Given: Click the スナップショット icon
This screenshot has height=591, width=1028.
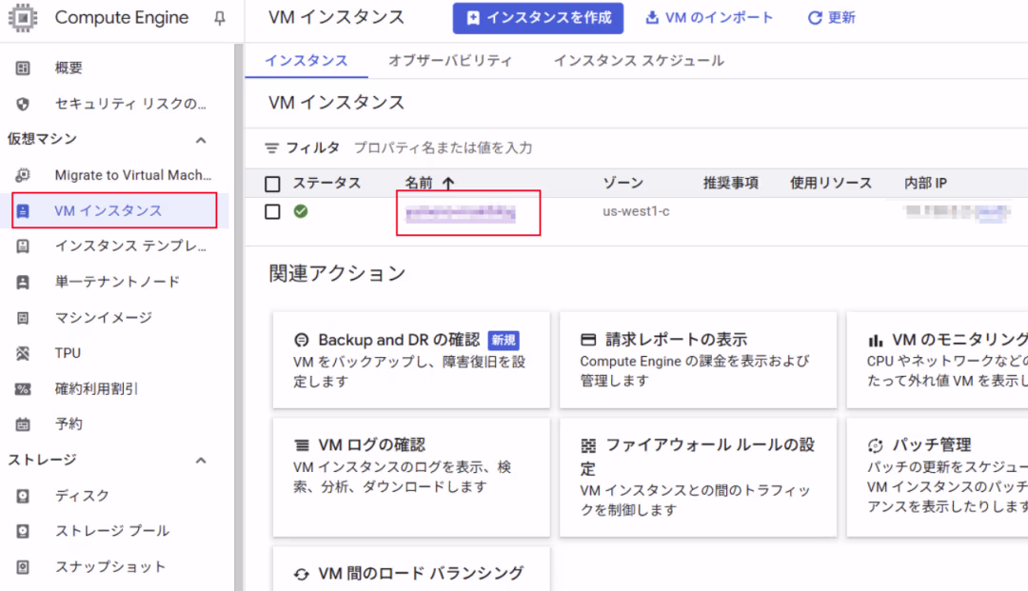Looking at the screenshot, I should [x=23, y=567].
